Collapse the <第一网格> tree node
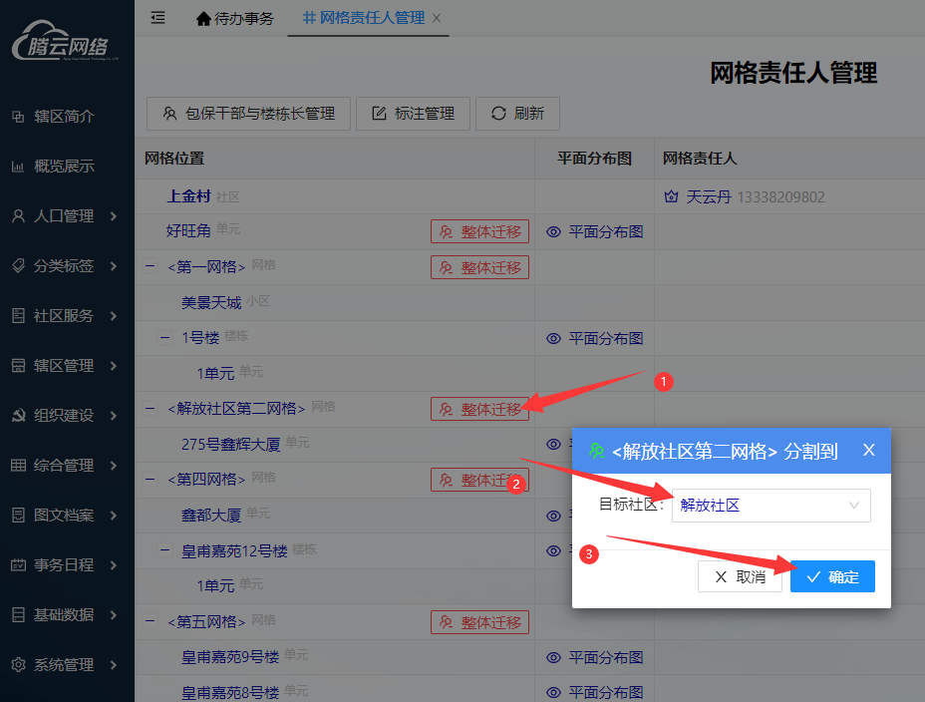 point(151,266)
